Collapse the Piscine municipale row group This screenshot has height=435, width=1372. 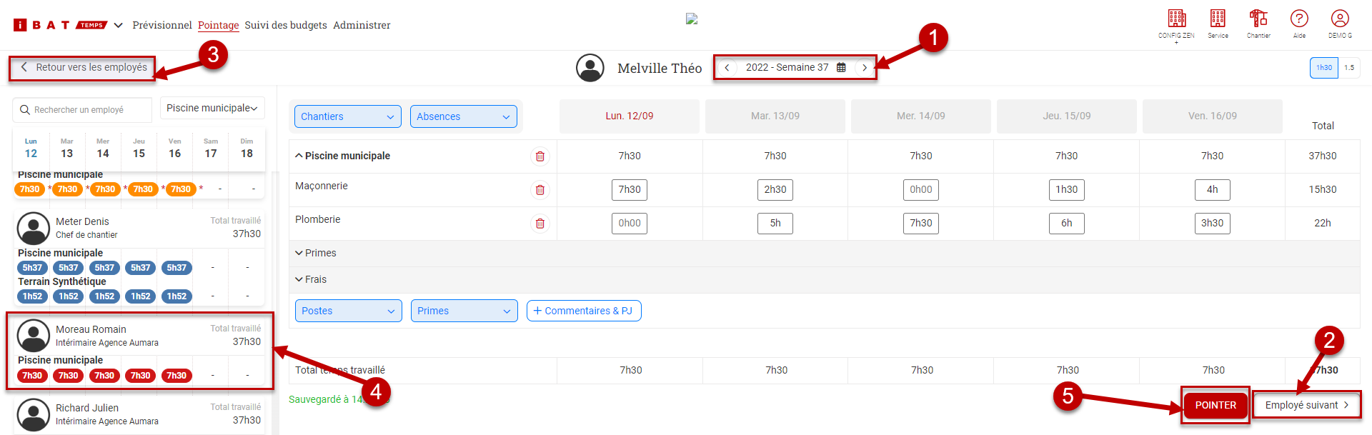(299, 156)
